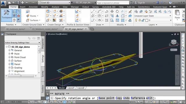Click the Toolspace help icon
This screenshot has height=104, width=186.
click(38, 38)
